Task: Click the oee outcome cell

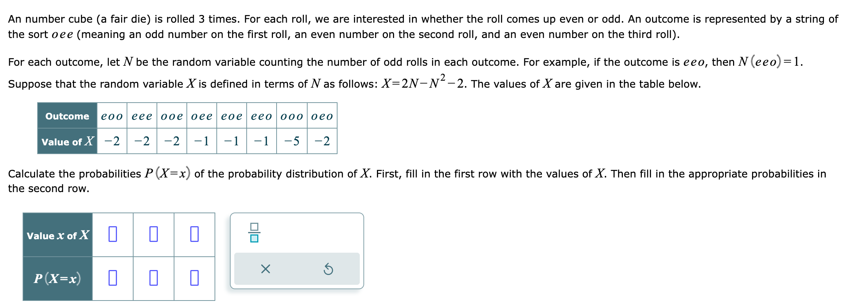Action: (201, 116)
